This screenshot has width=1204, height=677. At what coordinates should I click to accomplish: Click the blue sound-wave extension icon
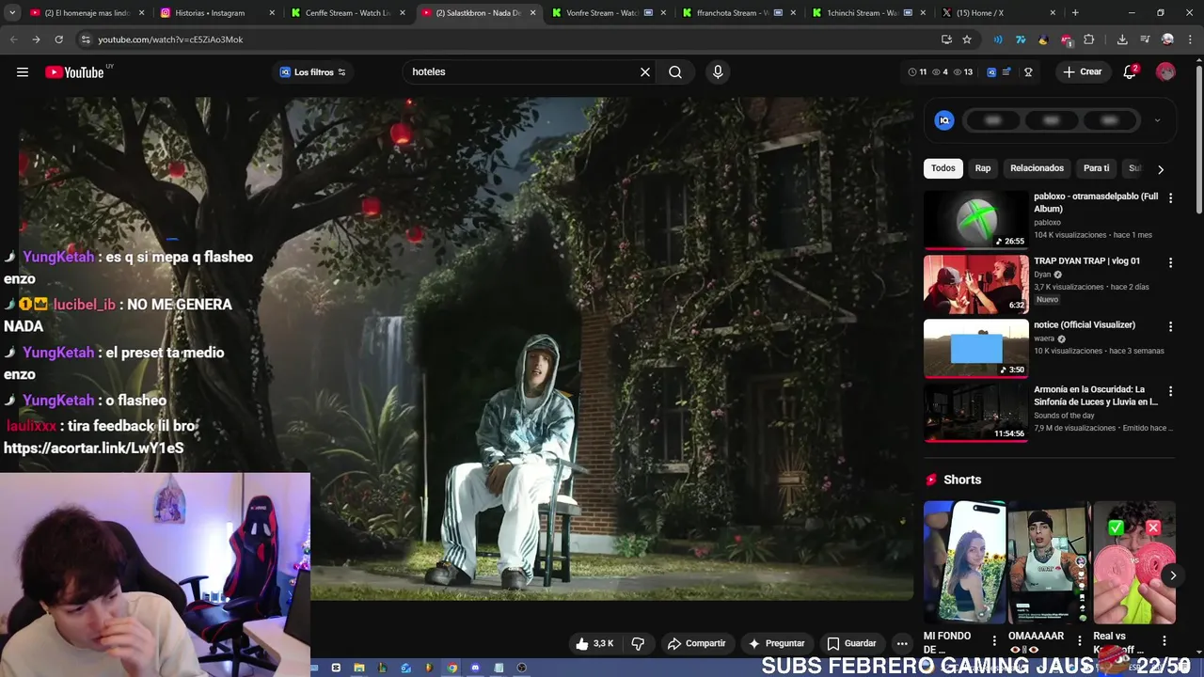click(998, 39)
